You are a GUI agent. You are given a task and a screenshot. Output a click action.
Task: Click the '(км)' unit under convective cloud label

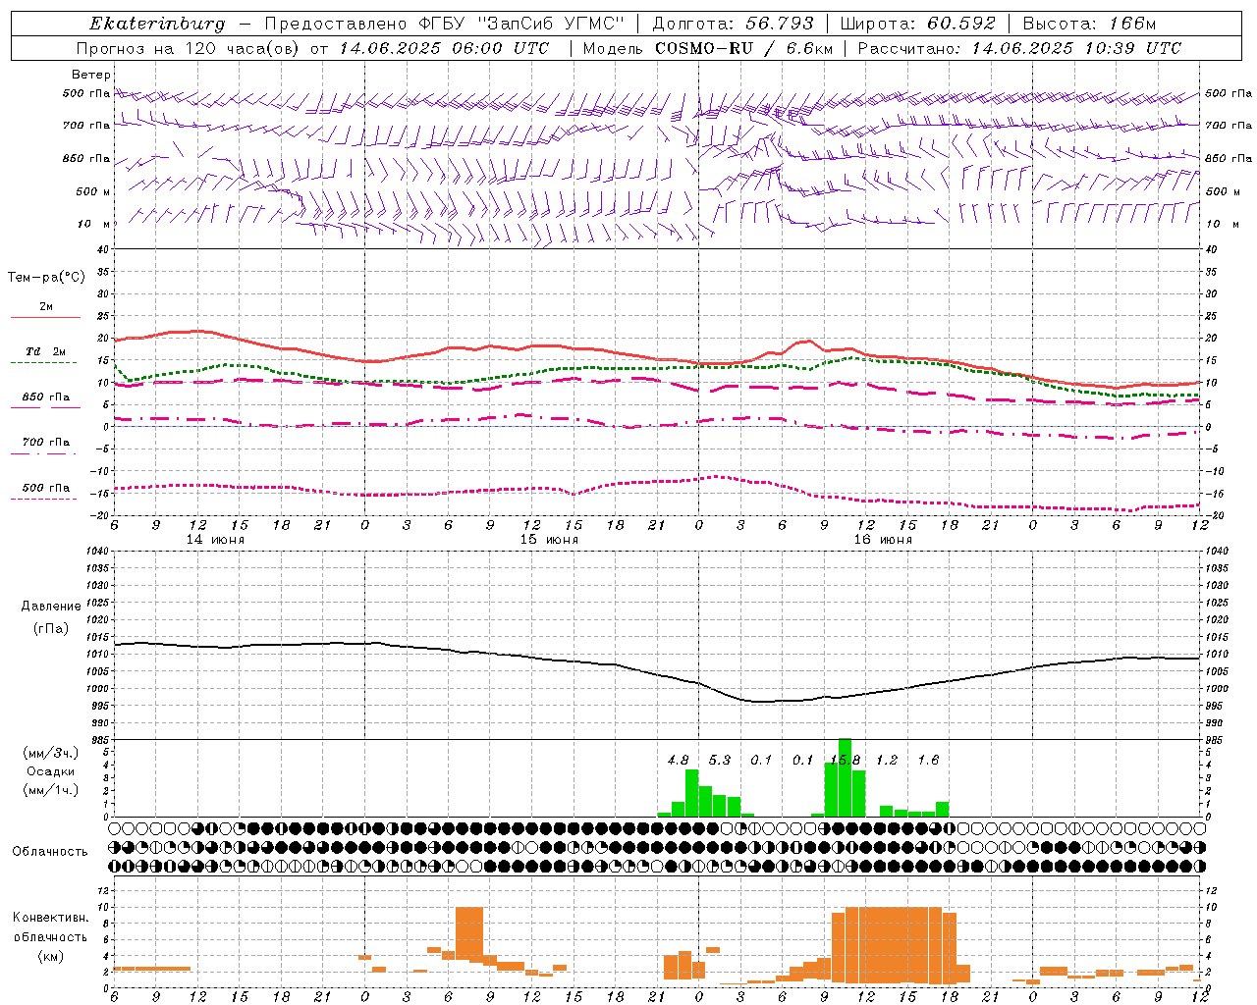pyautogui.click(x=50, y=956)
